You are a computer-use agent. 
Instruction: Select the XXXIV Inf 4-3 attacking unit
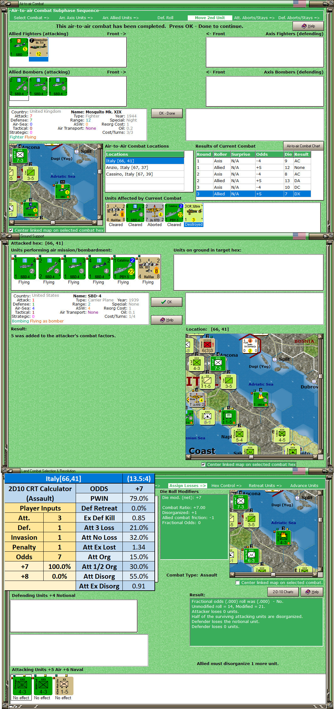click(43, 686)
